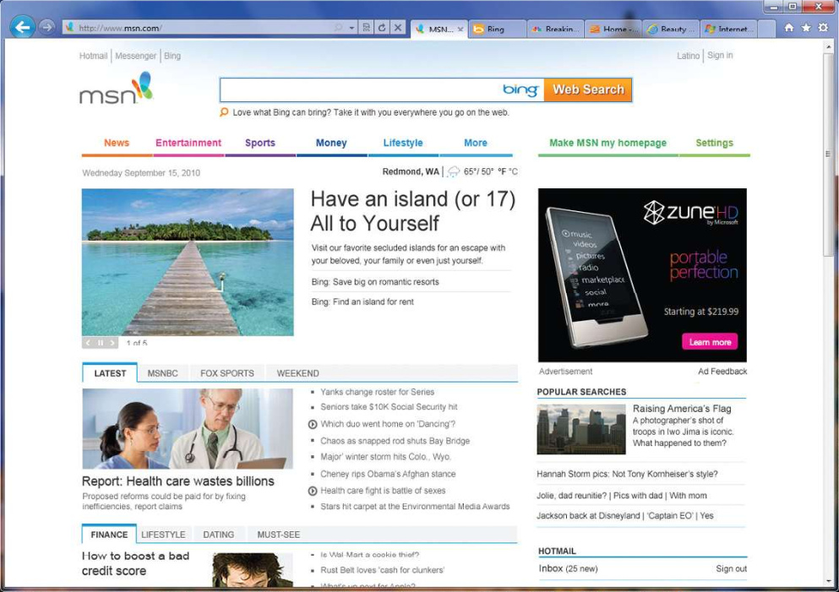This screenshot has height=592, width=839.
Task: Select the FOX SPORTS tab
Action: [x=227, y=373]
